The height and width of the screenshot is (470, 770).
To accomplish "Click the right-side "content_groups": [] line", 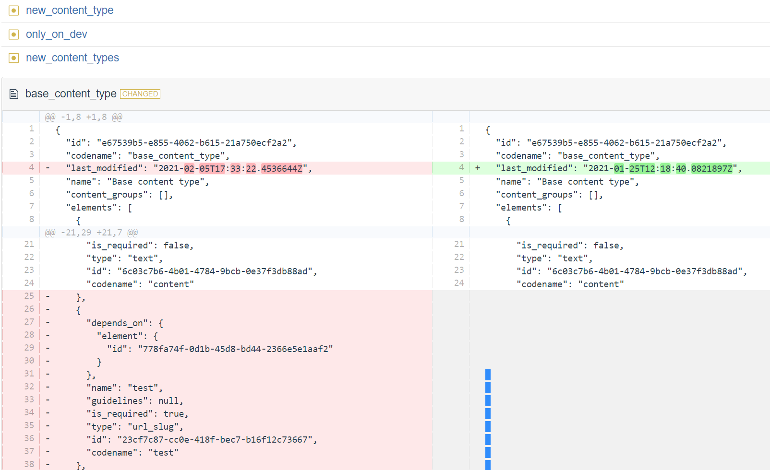I will (549, 195).
